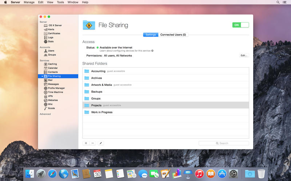Screen dimensions: 291x181
Task: Click the Search field for shared folders
Action: tap(224, 143)
